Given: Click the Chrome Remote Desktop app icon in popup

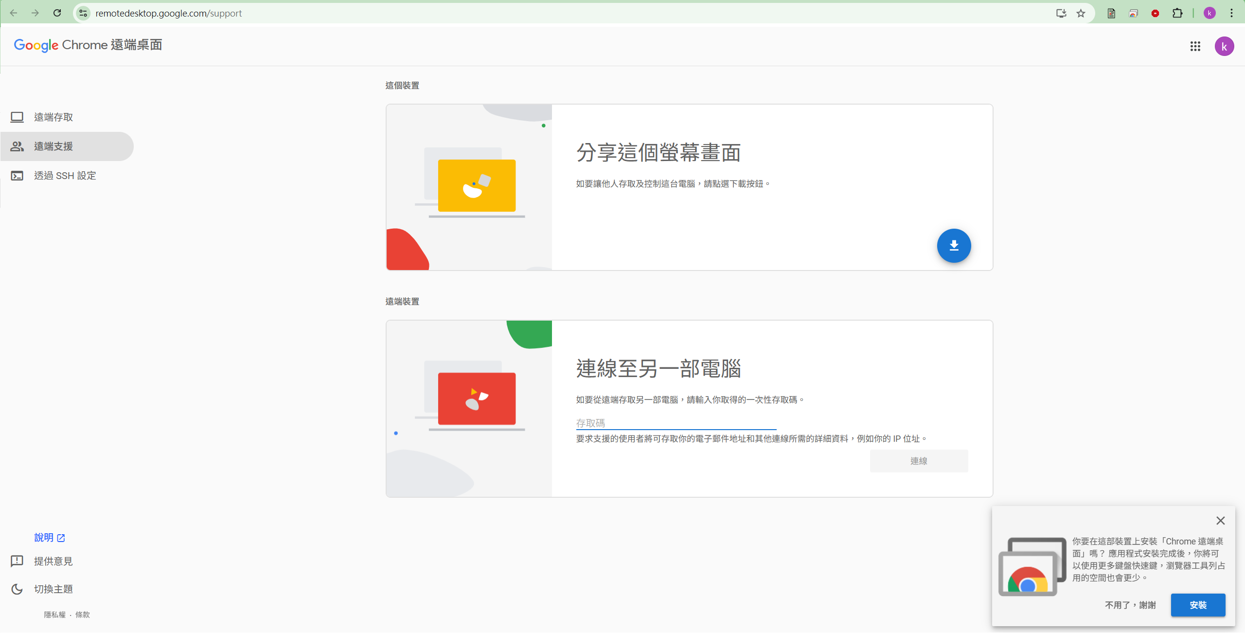Looking at the screenshot, I should [1032, 567].
